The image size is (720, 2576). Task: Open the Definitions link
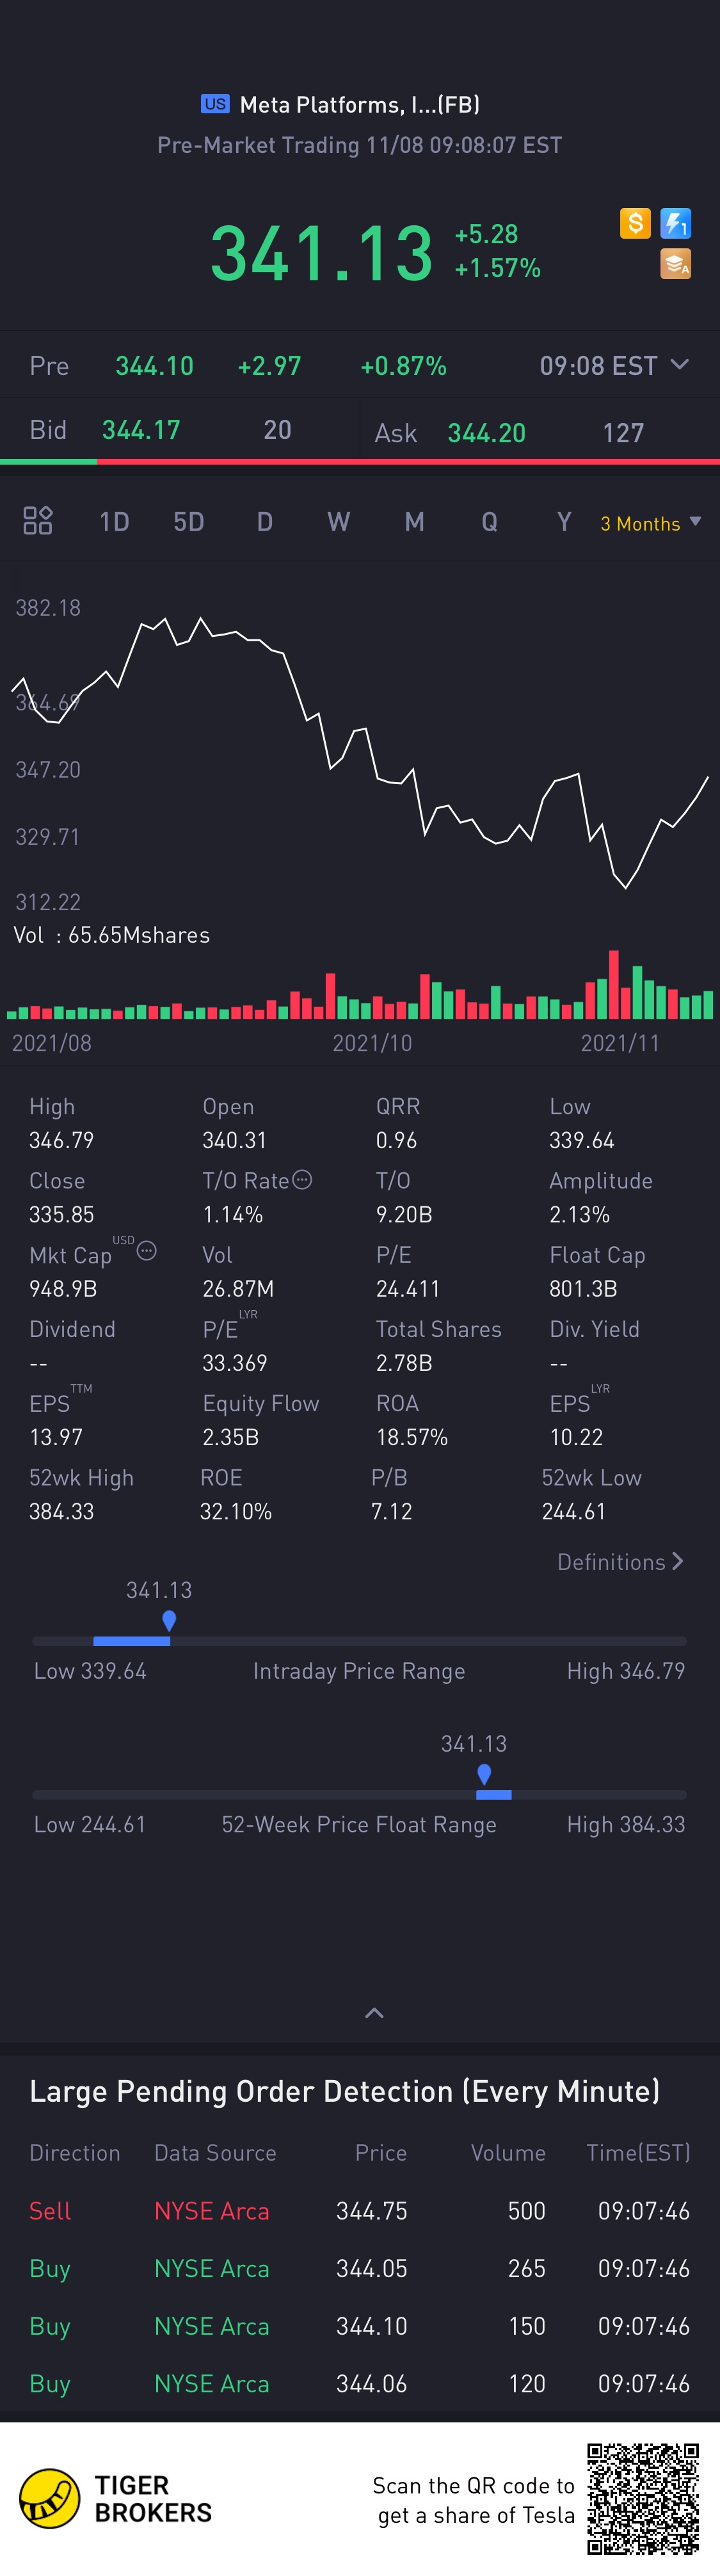[621, 1562]
